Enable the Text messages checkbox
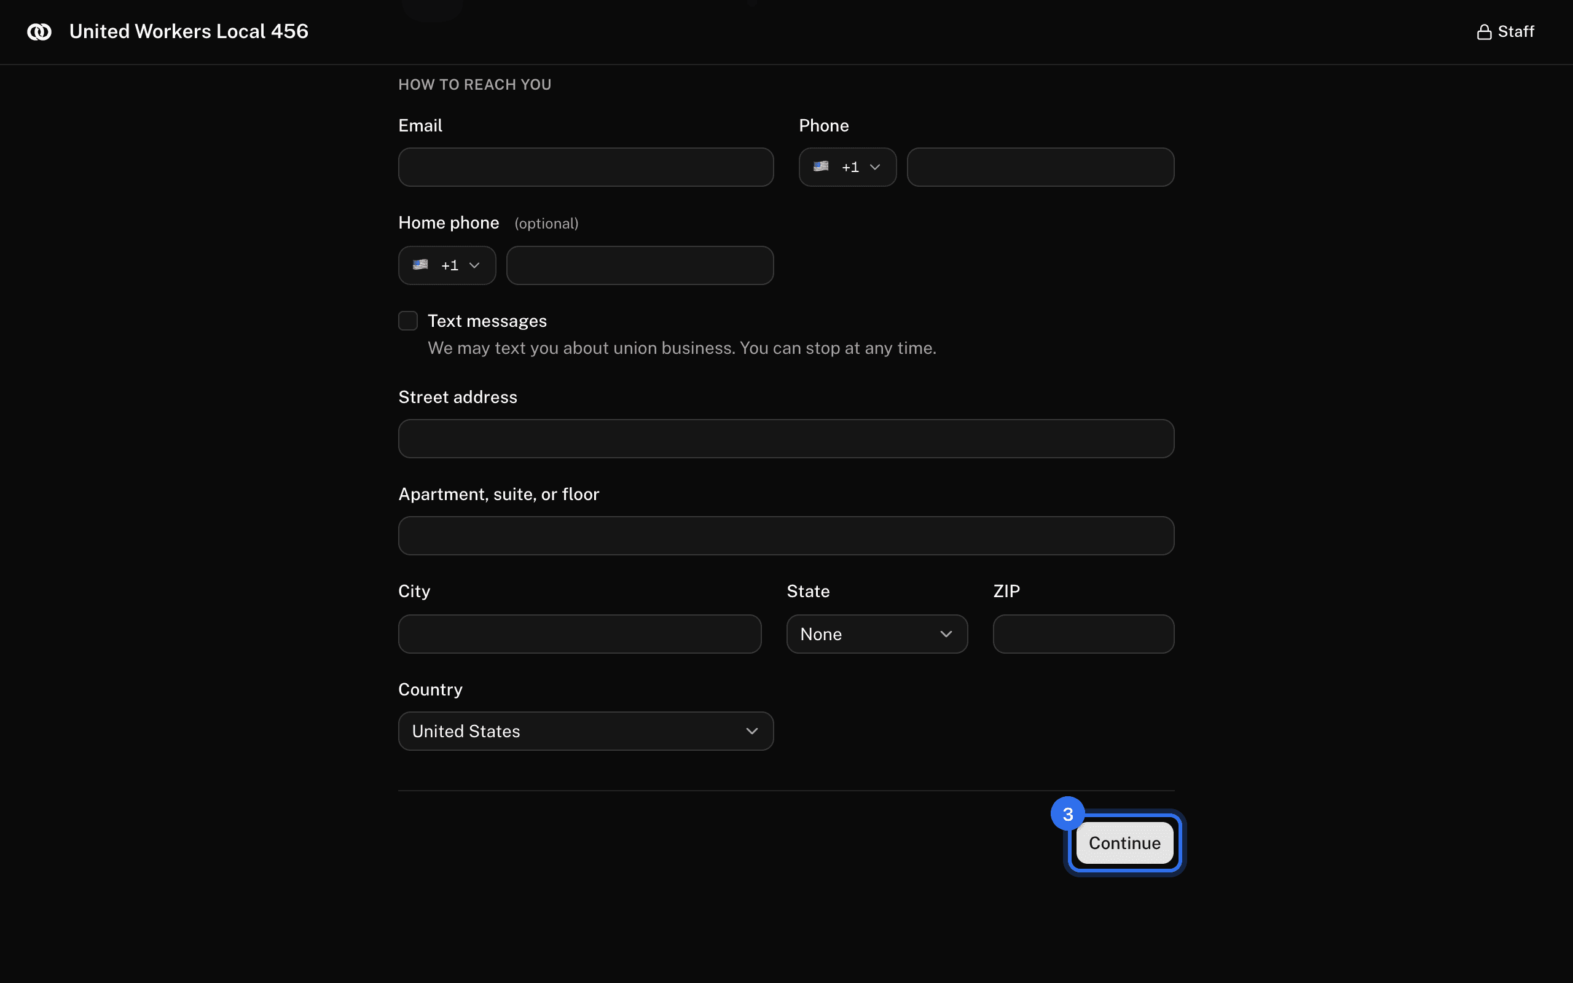 coord(408,321)
